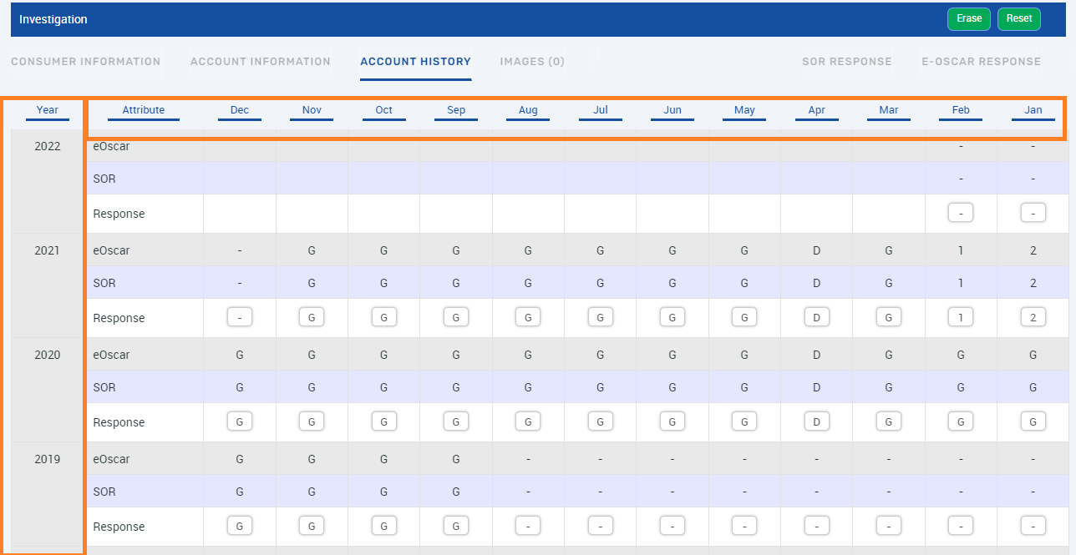Image resolution: width=1076 pixels, height=555 pixels.
Task: Switch to the Account Information tab
Action: (260, 62)
